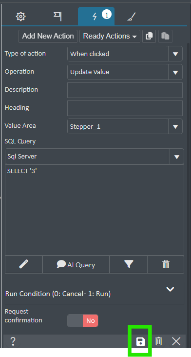This screenshot has height=357, width=191.
Task: Click the copy action icon
Action: pyautogui.click(x=149, y=36)
